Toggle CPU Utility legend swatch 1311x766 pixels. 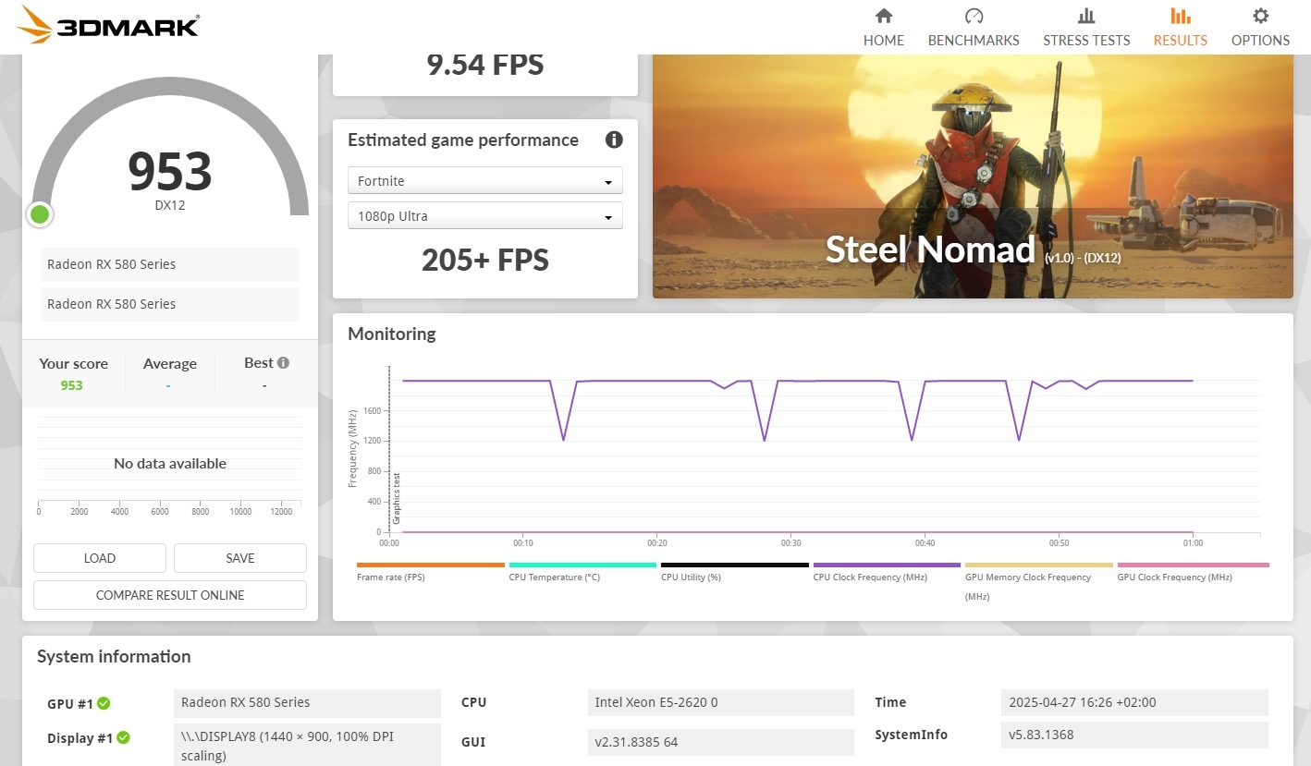tap(735, 565)
